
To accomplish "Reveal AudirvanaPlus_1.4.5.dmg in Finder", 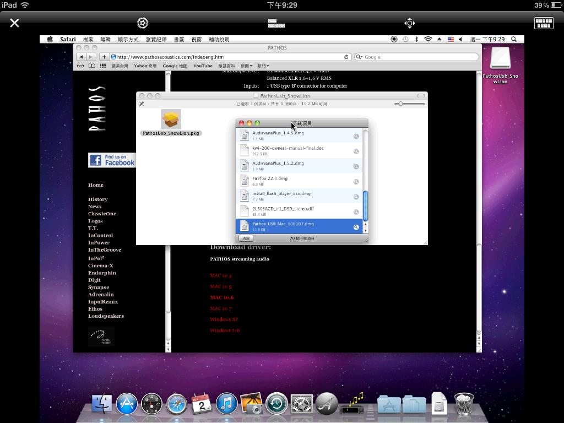I will click(x=356, y=137).
